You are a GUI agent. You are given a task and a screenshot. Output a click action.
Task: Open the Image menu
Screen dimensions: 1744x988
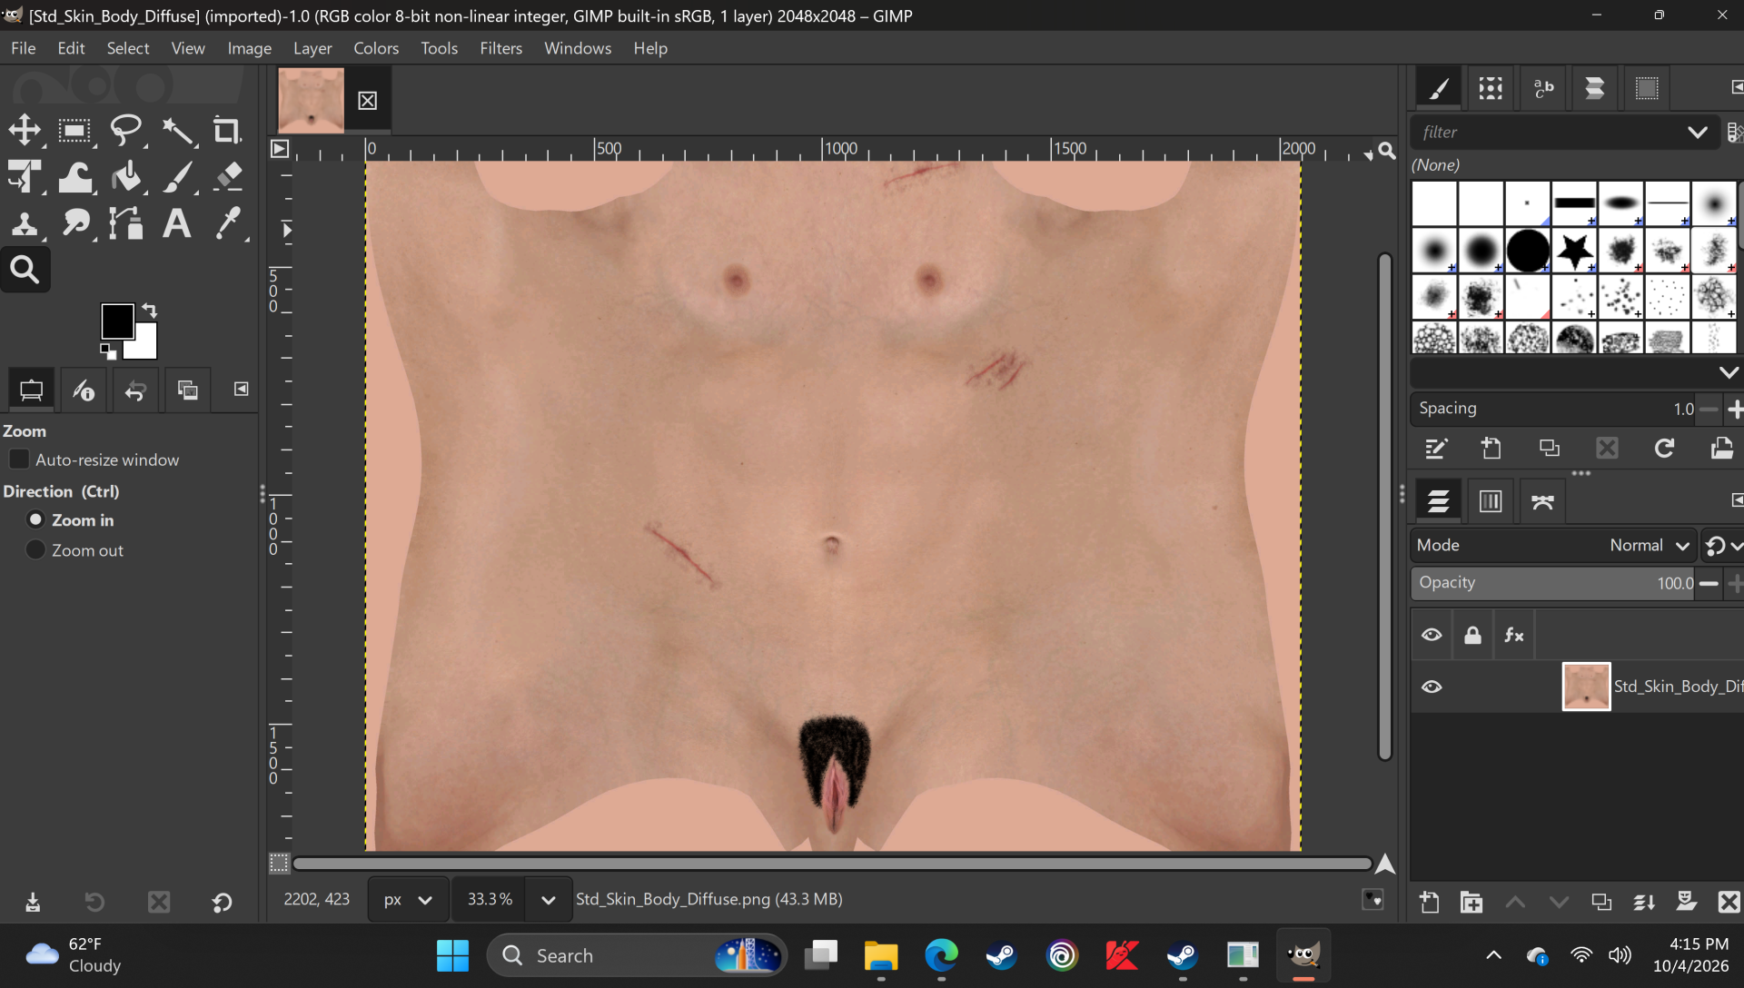tap(249, 48)
